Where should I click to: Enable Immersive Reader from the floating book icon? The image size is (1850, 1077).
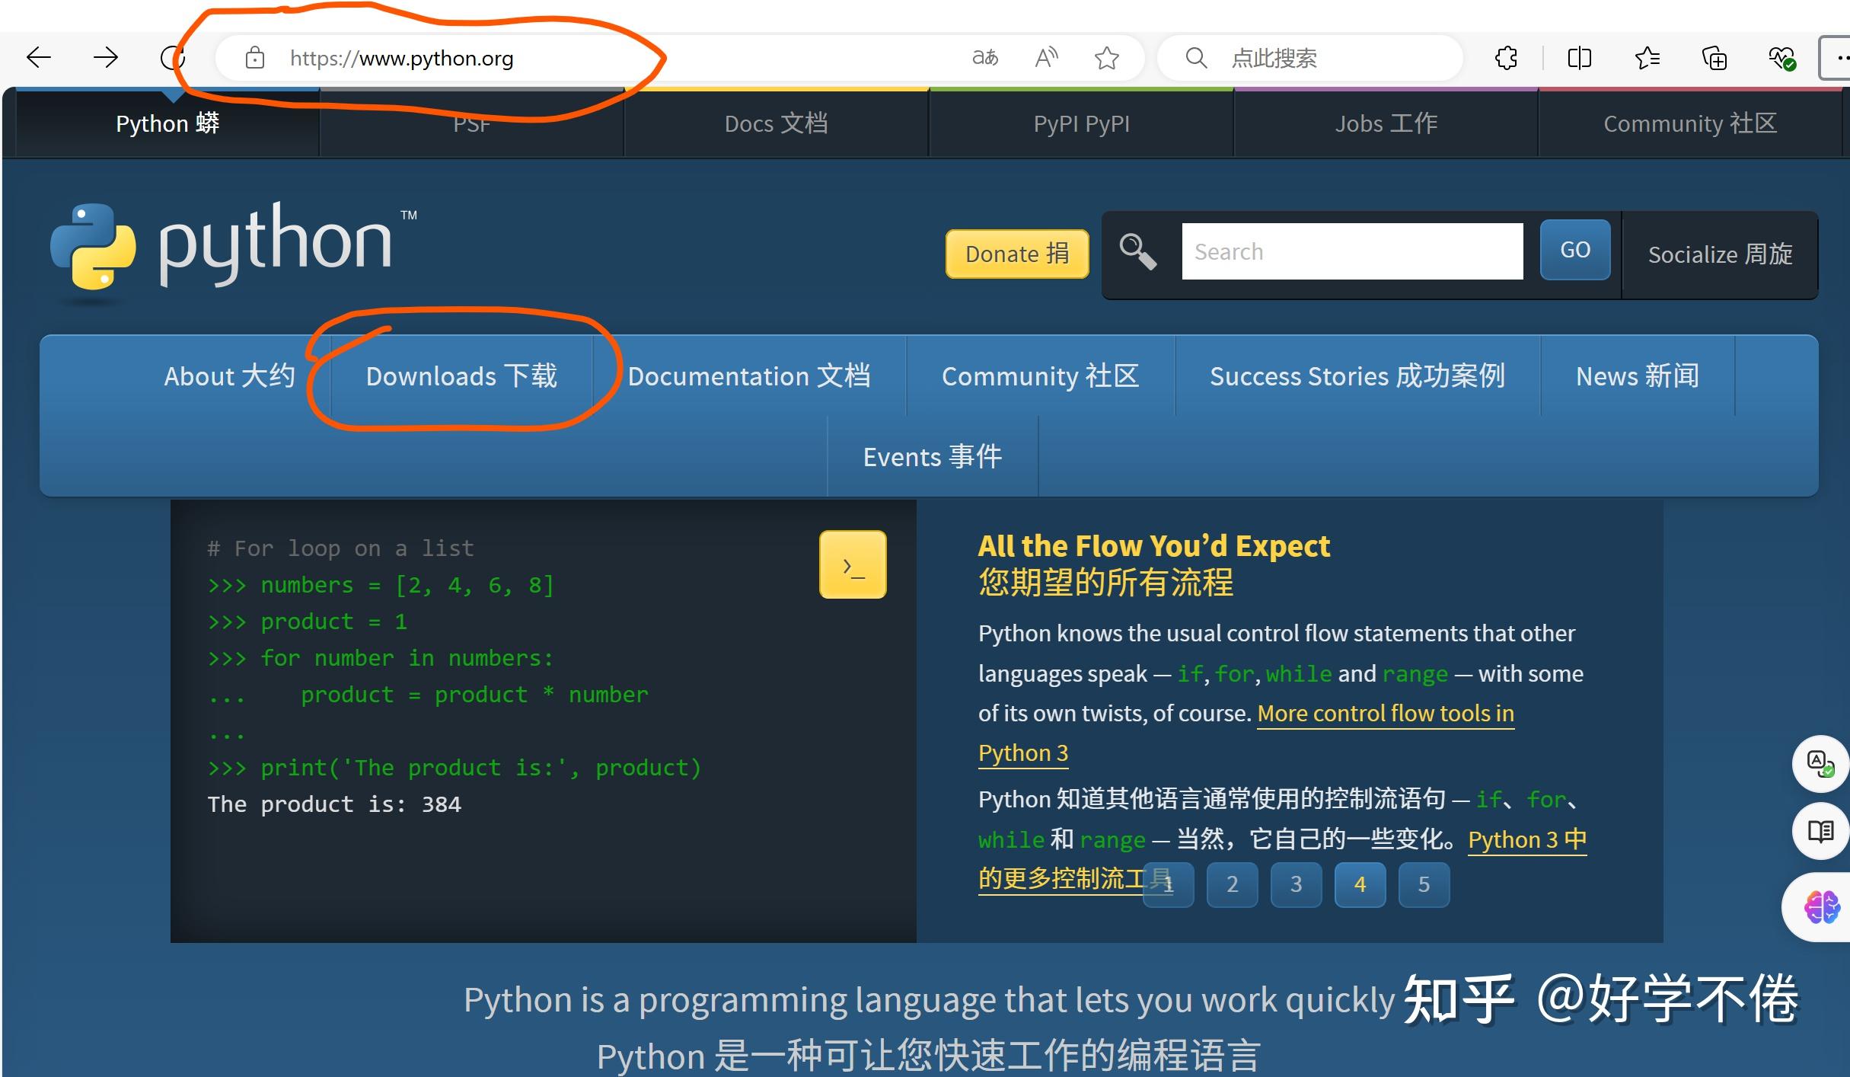pyautogui.click(x=1820, y=831)
